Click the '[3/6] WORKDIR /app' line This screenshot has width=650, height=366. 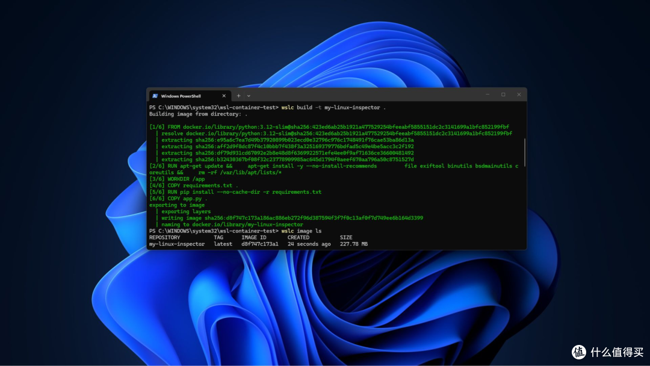coord(177,179)
